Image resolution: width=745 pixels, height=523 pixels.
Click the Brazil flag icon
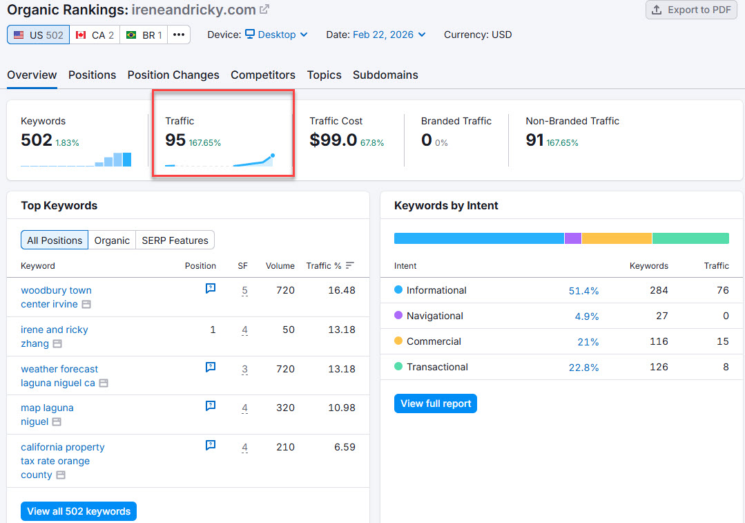[x=131, y=35]
